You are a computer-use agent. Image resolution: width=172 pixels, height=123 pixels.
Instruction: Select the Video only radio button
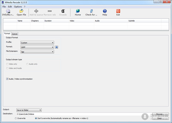tap(7, 64)
